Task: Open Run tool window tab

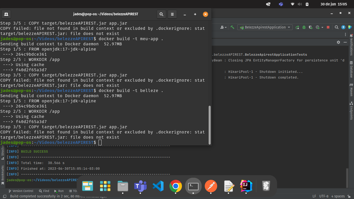Action: [59, 191]
